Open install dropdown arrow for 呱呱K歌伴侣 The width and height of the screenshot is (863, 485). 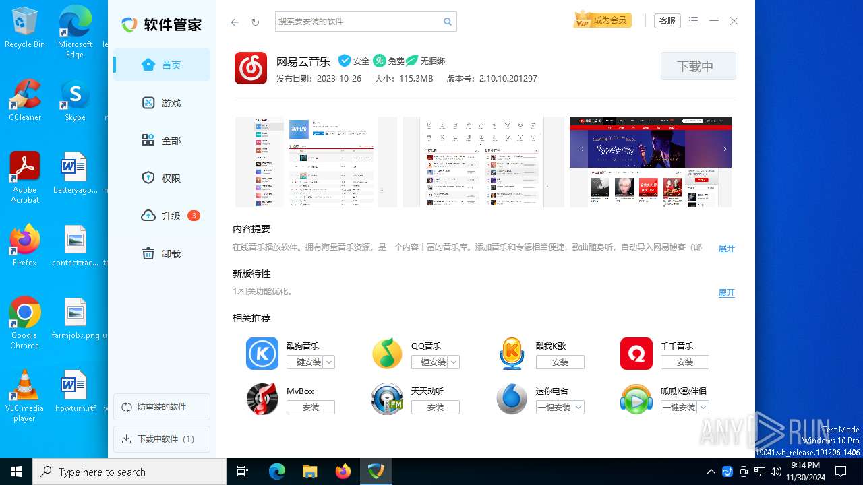click(x=703, y=408)
